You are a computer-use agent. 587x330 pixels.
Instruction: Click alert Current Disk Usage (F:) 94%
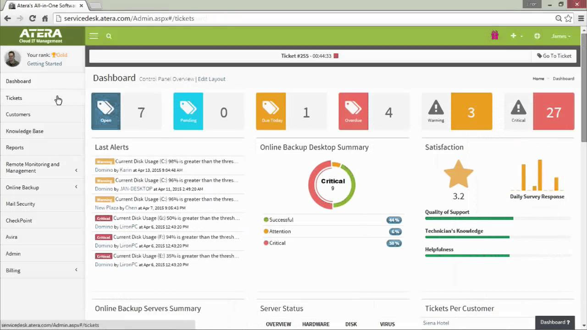click(177, 237)
